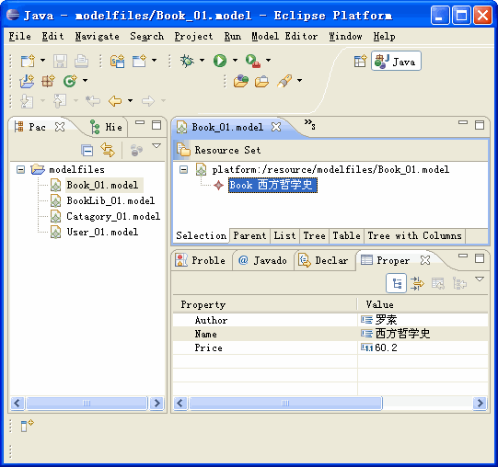Minimize the Properties view panel

pyautogui.click(x=463, y=256)
